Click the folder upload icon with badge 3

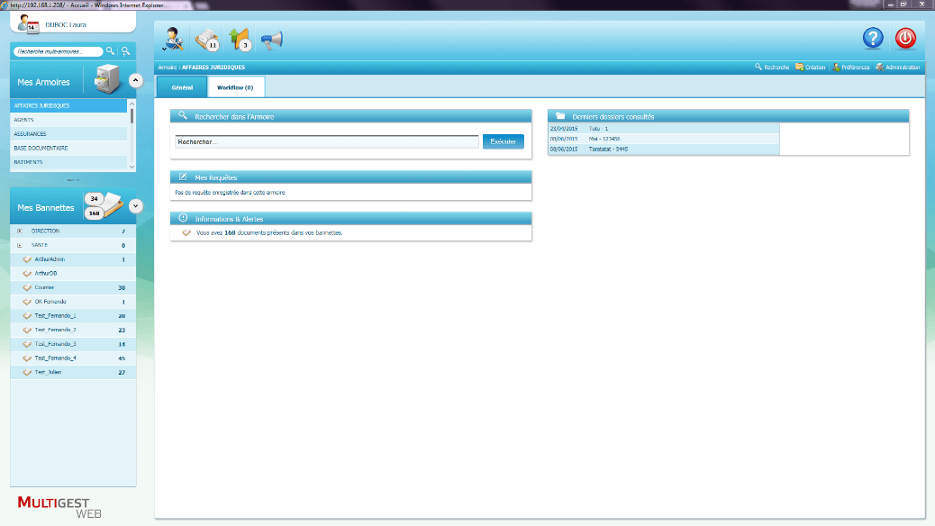point(239,39)
